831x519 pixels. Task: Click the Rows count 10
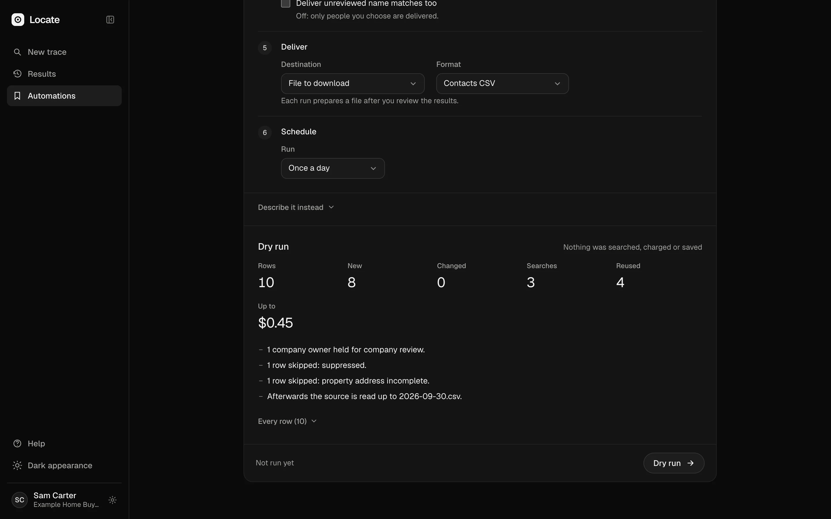click(x=266, y=283)
